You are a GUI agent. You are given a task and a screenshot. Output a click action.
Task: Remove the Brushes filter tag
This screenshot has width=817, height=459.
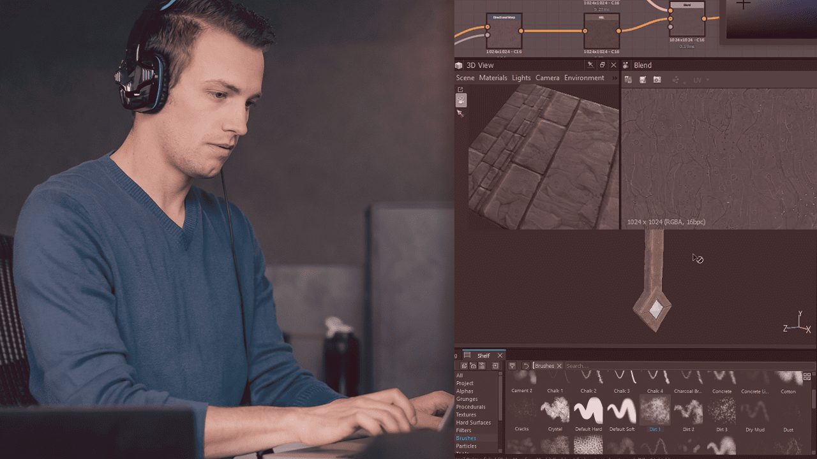click(x=559, y=366)
